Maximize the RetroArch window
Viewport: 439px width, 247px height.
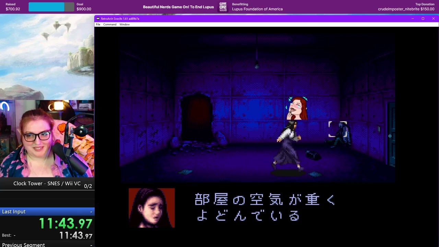pos(423,19)
